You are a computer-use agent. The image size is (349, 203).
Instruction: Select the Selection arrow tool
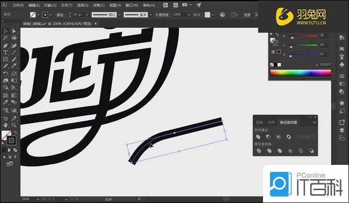coord(5,31)
